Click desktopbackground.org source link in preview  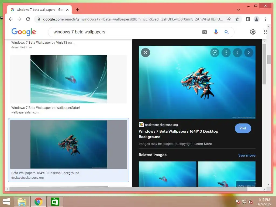[x=161, y=125]
